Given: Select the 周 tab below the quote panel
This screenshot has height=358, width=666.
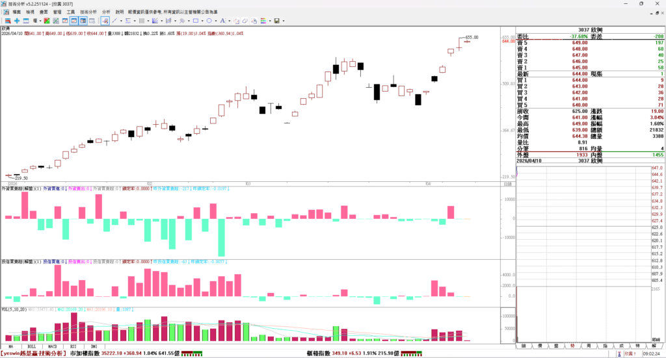Looking at the screenshot, I should click(589, 346).
